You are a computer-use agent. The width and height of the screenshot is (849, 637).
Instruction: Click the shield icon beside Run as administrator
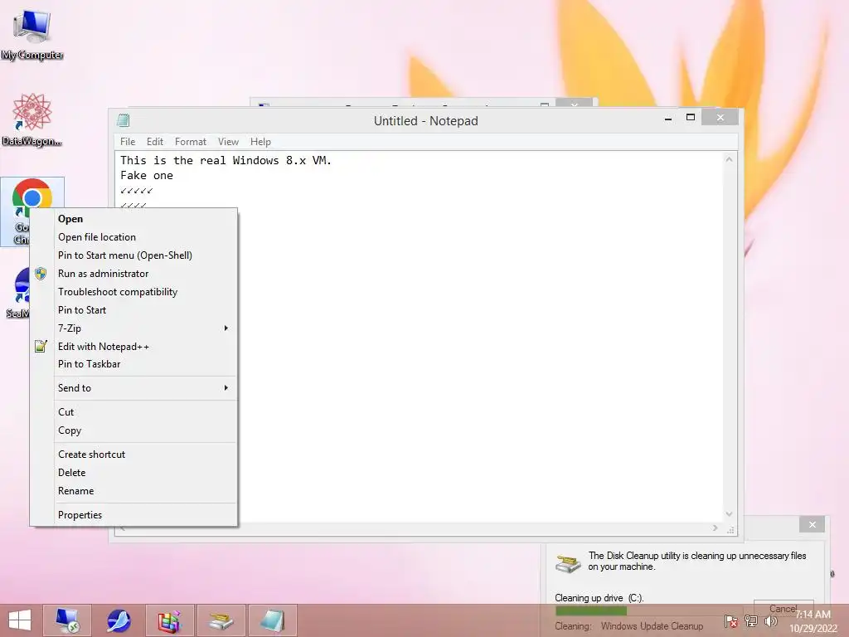(x=41, y=274)
